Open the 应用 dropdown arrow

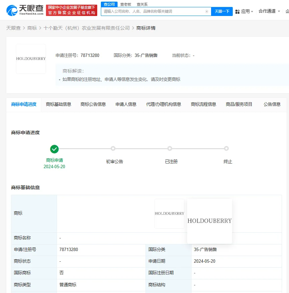[252, 11]
